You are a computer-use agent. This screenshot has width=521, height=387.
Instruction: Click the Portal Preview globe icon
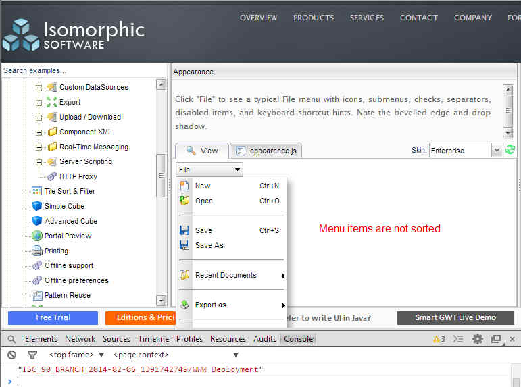click(37, 236)
